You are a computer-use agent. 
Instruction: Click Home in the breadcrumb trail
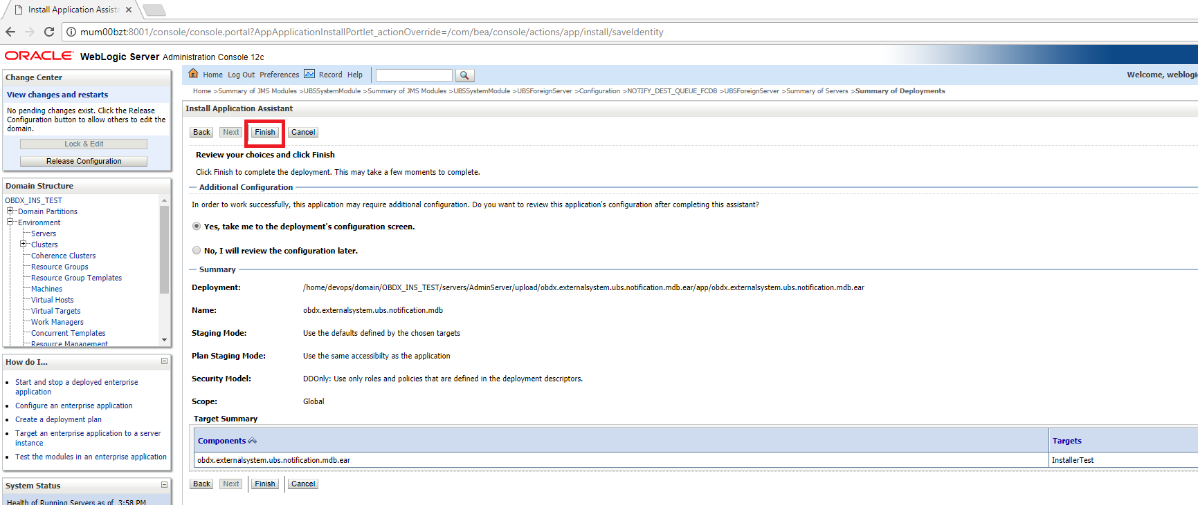click(x=202, y=91)
